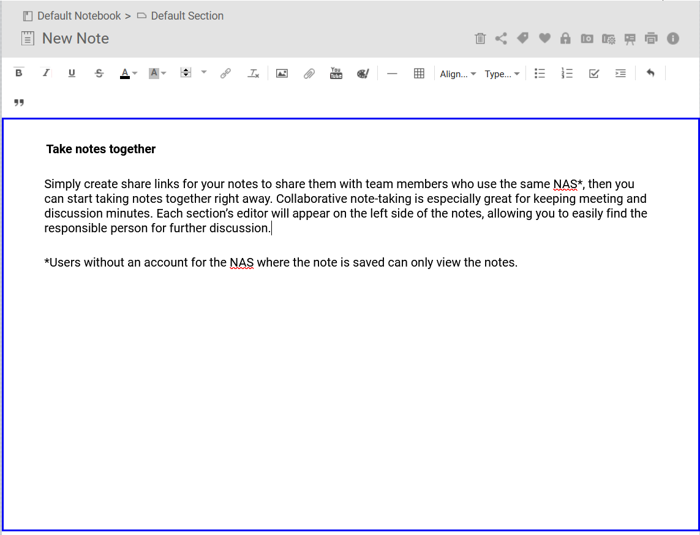
Task: Open the drawing palette icon
Action: click(363, 74)
